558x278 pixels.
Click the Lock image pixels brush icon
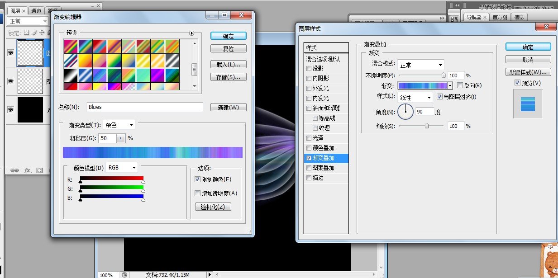pyautogui.click(x=34, y=33)
